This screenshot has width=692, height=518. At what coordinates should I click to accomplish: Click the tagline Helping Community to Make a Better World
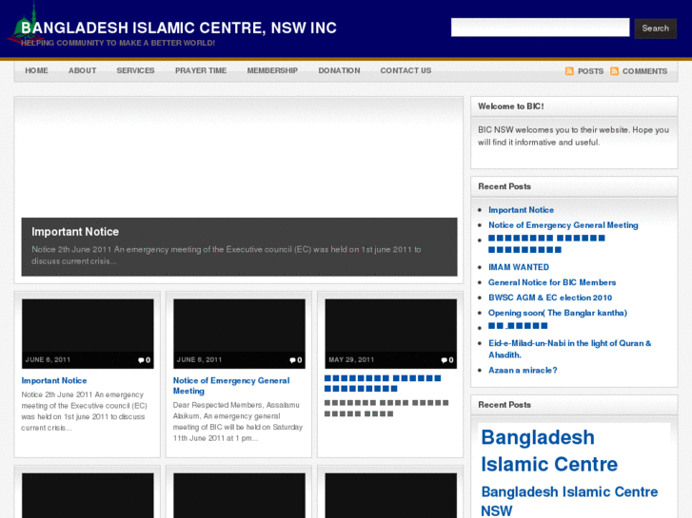point(118,43)
